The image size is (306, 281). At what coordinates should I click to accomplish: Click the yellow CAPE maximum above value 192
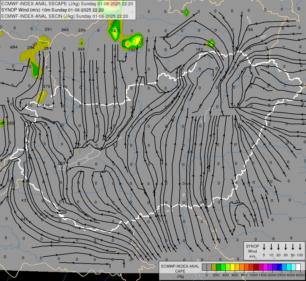(x=138, y=41)
